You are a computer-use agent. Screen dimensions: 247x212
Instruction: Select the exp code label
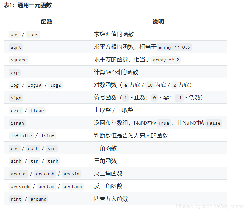15,72
